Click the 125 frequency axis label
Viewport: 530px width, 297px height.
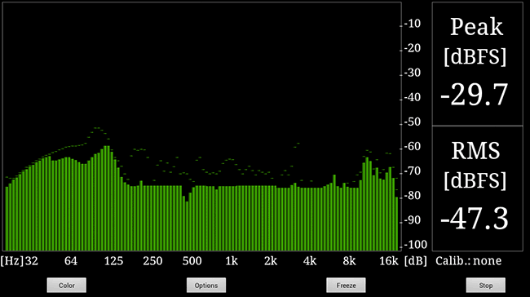pyautogui.click(x=113, y=261)
